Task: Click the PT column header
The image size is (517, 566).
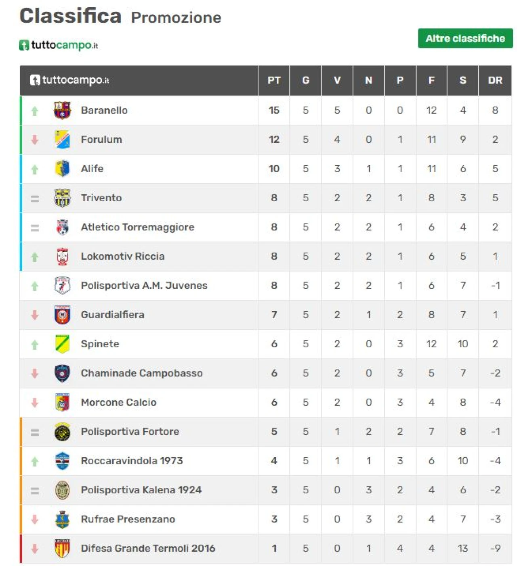Action: 274,80
